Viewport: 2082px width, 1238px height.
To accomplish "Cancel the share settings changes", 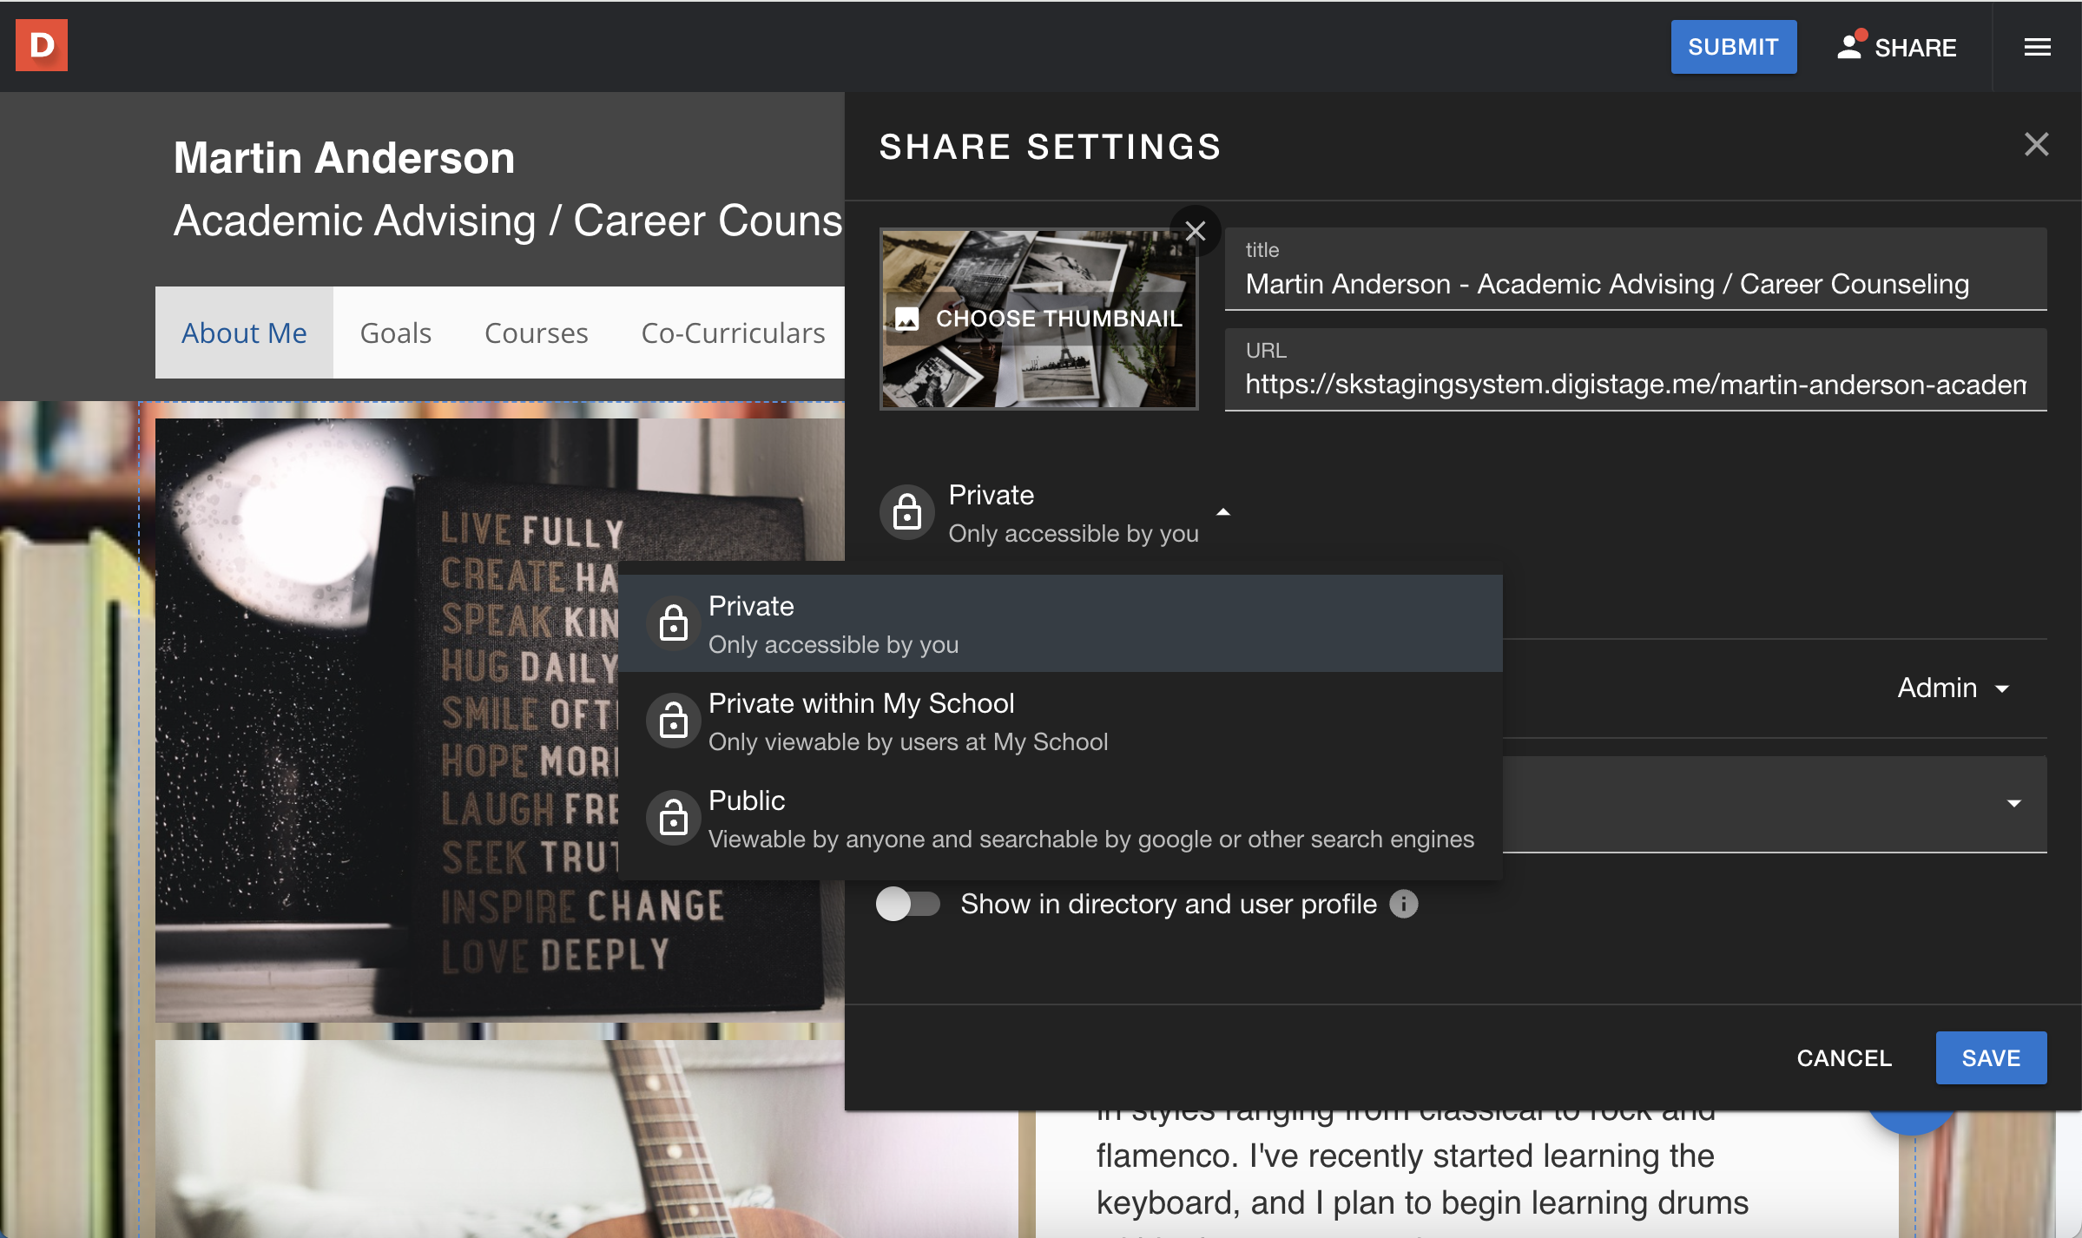I will tap(1844, 1058).
